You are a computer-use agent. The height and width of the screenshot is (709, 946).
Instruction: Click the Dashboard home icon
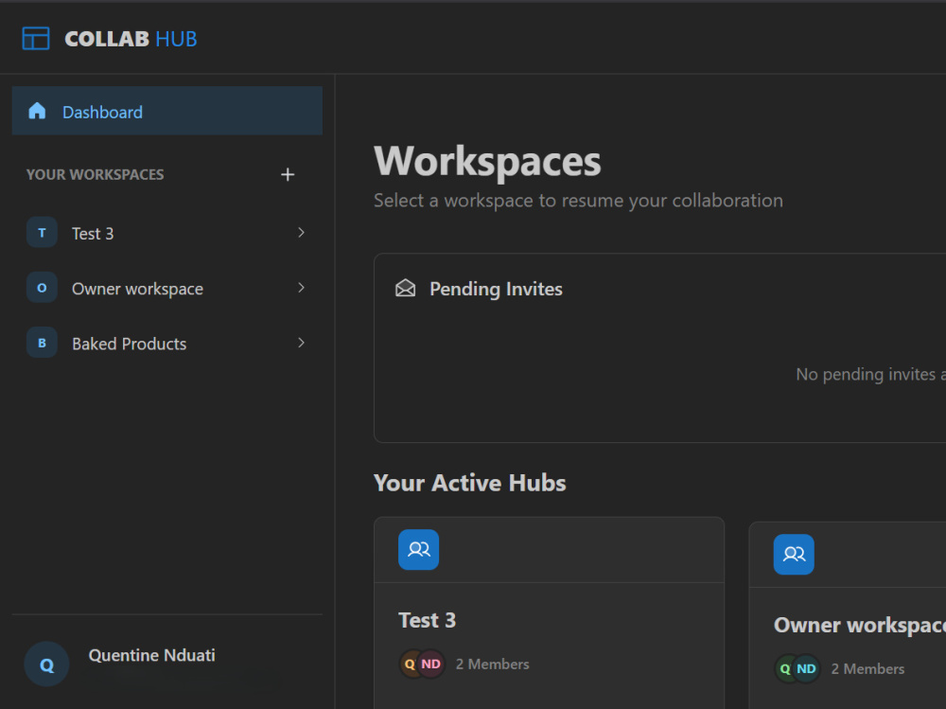pyautogui.click(x=37, y=111)
